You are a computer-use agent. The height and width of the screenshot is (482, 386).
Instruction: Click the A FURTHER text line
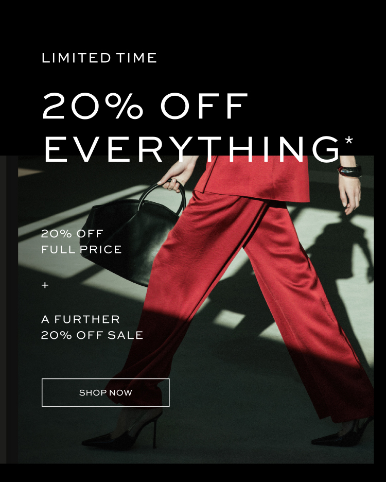pyautogui.click(x=80, y=319)
